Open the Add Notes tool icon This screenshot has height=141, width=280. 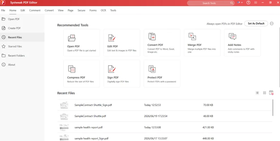(232, 36)
